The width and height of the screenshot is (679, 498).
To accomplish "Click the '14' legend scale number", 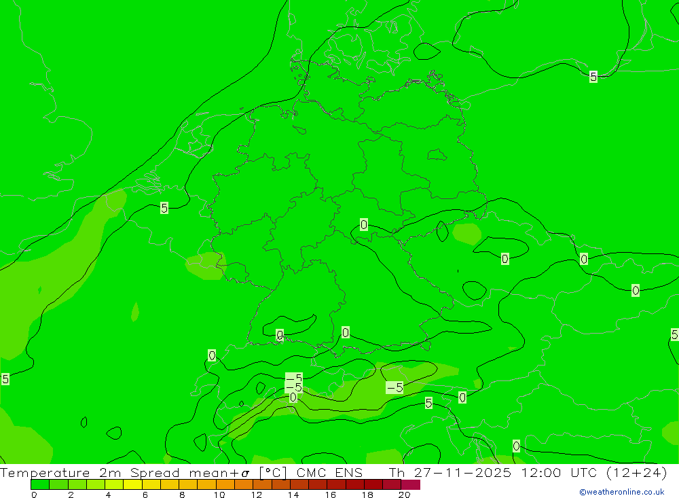I will click(293, 495).
